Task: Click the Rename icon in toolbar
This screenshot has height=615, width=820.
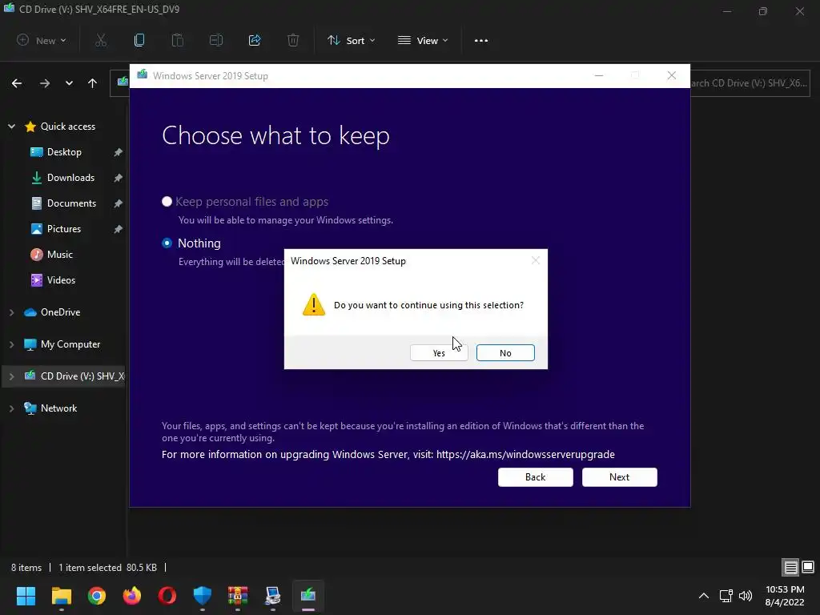Action: click(x=216, y=40)
